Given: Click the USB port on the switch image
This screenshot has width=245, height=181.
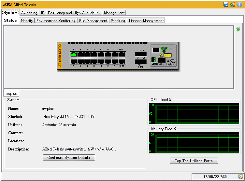Looking at the screenshot, I should click(x=161, y=60).
